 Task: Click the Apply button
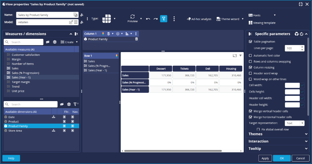pos(265,158)
